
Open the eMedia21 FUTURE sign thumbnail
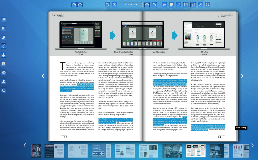(102, 151)
